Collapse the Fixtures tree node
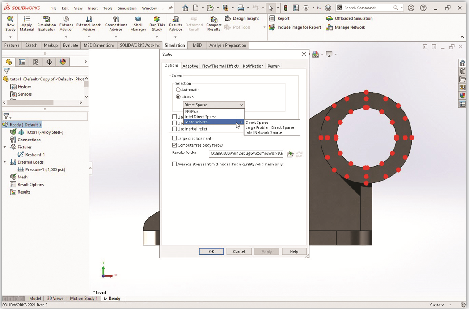 pyautogui.click(x=5, y=147)
